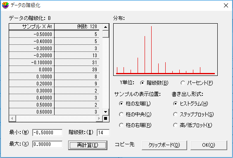The width and height of the screenshot is (233, 158).
Task: Click count cell with value 8
Action: click(x=77, y=77)
